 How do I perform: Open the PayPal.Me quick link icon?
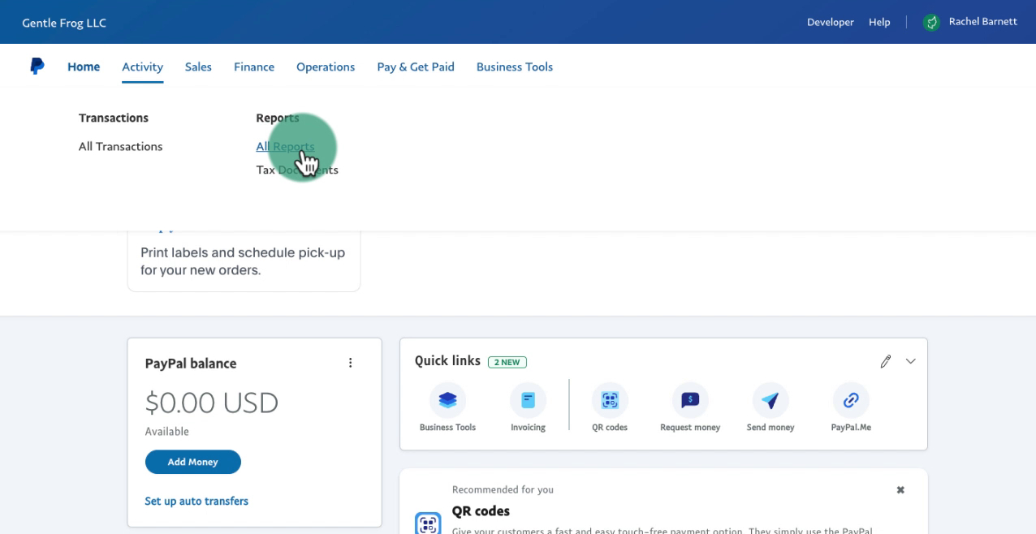[x=851, y=400]
